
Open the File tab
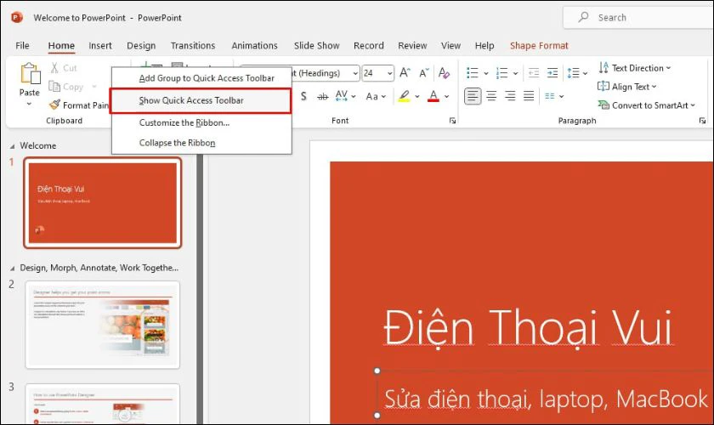tap(22, 46)
